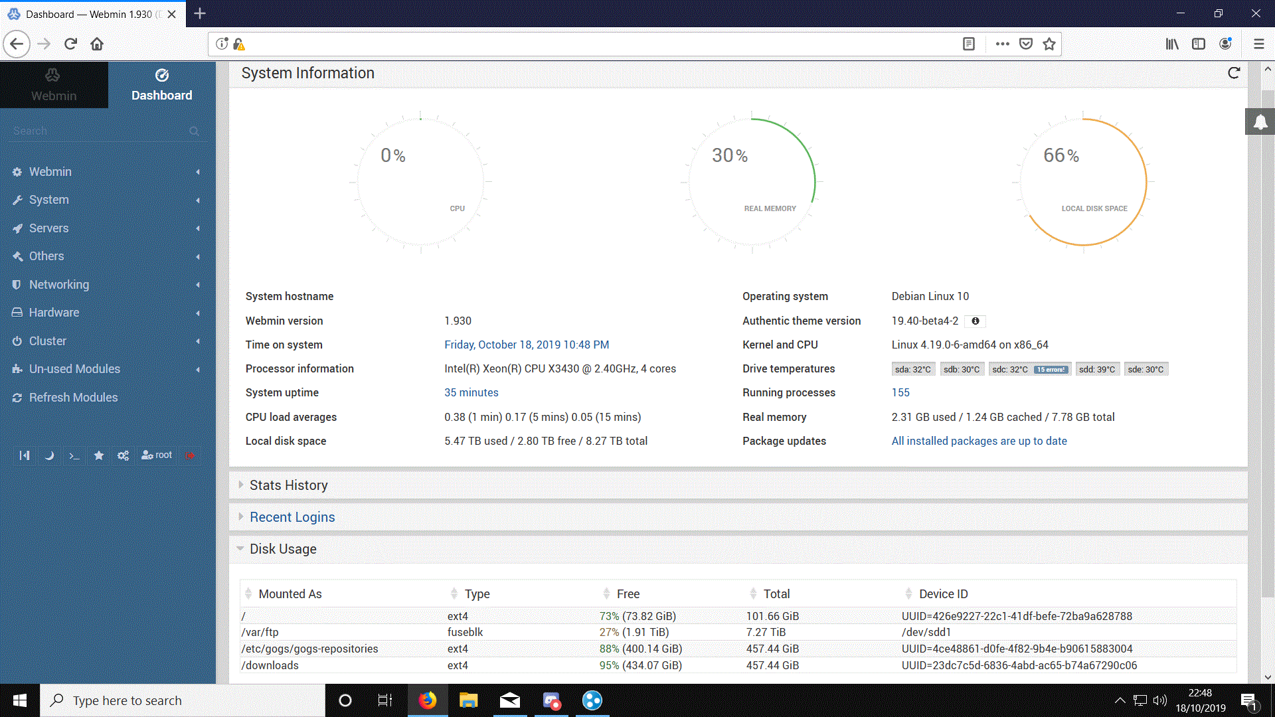Open the package updates status link

(979, 441)
